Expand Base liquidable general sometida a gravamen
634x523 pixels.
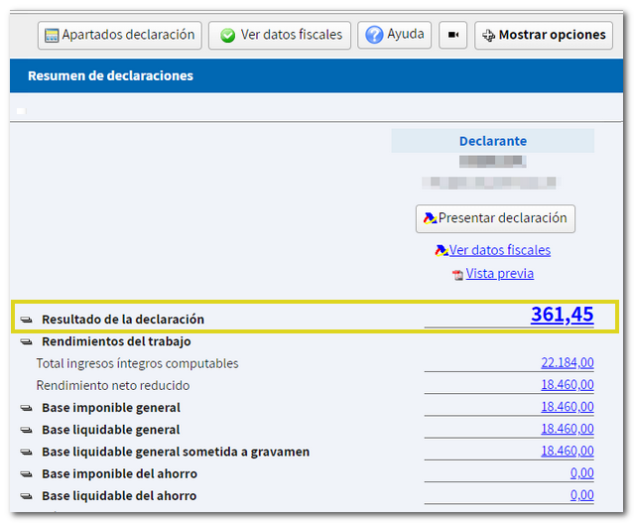tap(26, 453)
